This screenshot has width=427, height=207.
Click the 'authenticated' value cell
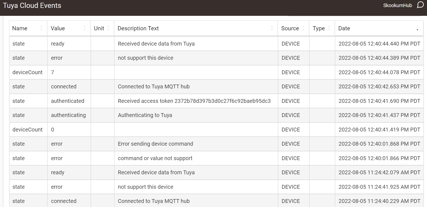(67, 101)
